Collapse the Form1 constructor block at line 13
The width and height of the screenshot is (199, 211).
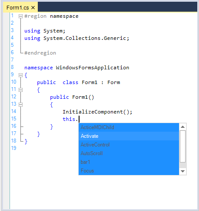[20, 104]
